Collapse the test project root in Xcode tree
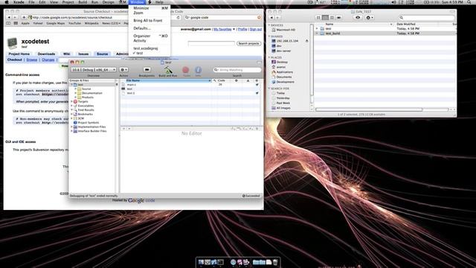Viewport: 476px width, 268px height. coord(71,85)
